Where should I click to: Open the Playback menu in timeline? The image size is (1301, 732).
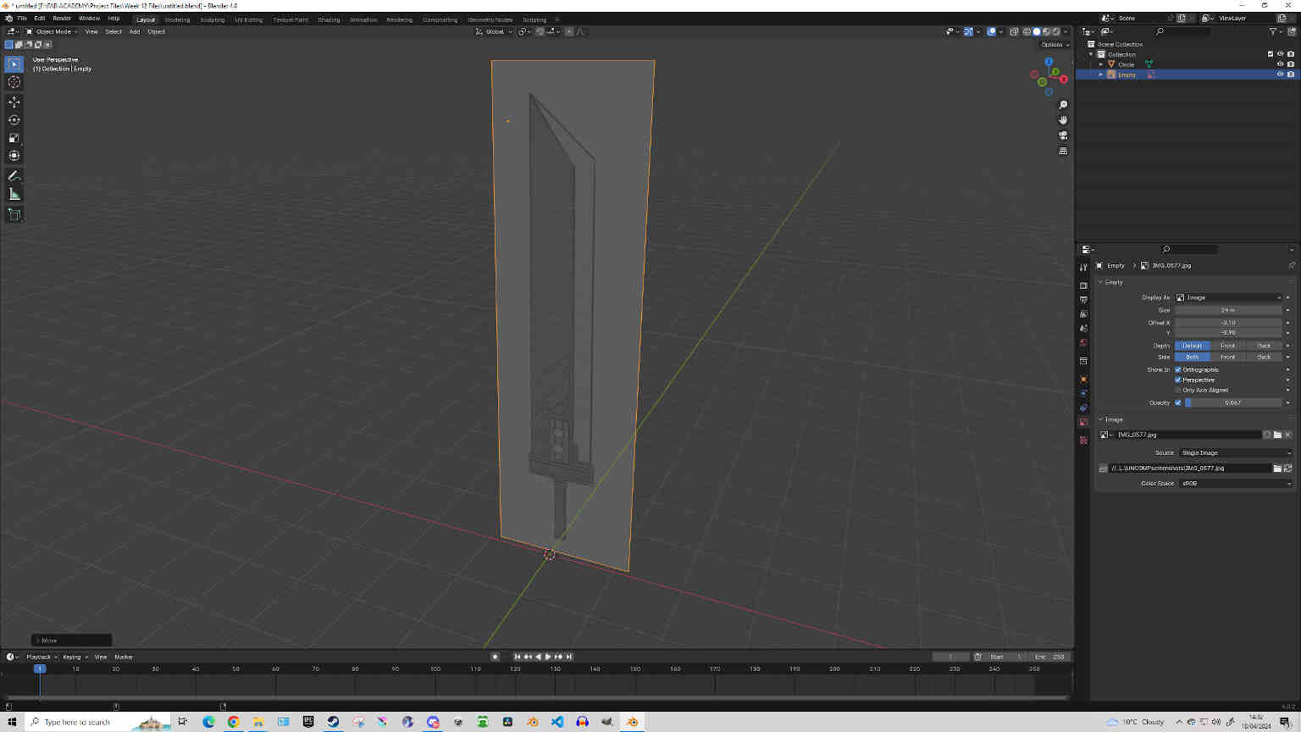click(x=42, y=657)
